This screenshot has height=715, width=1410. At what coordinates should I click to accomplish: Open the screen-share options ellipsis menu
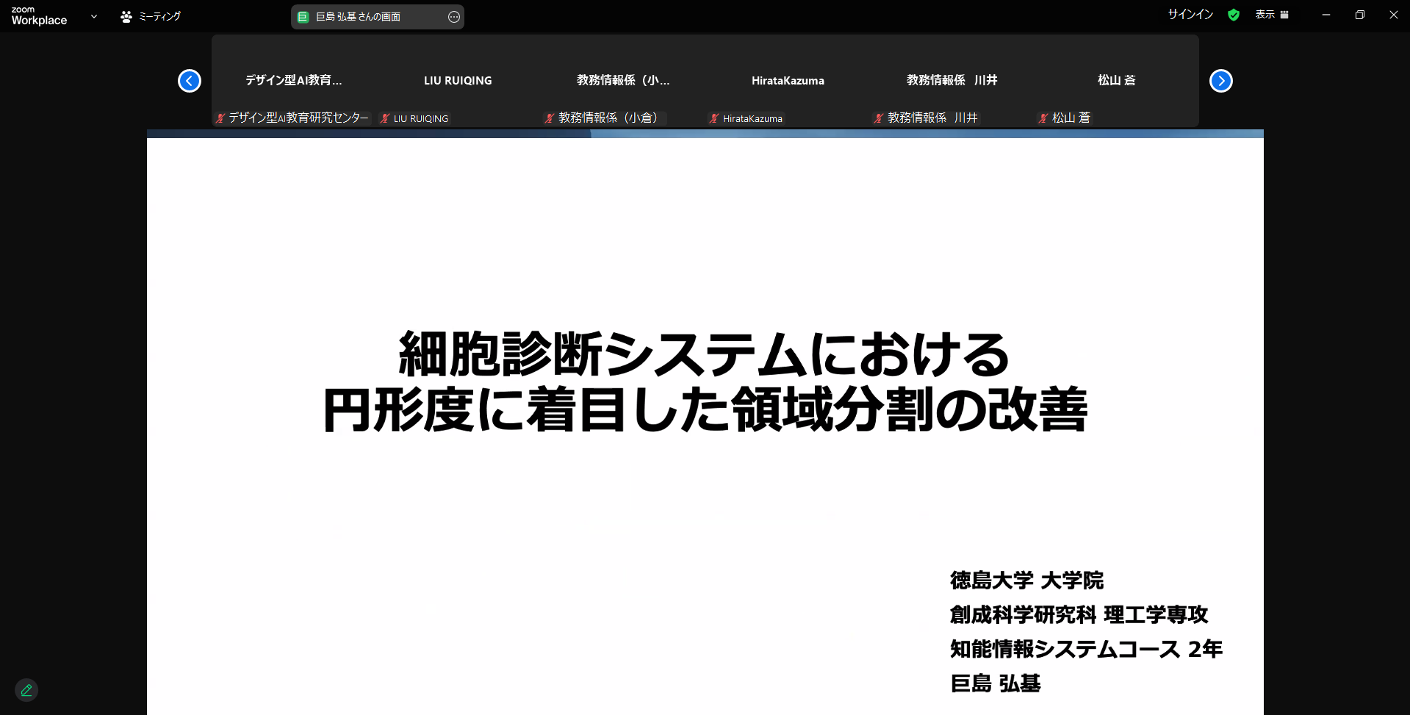coord(454,16)
